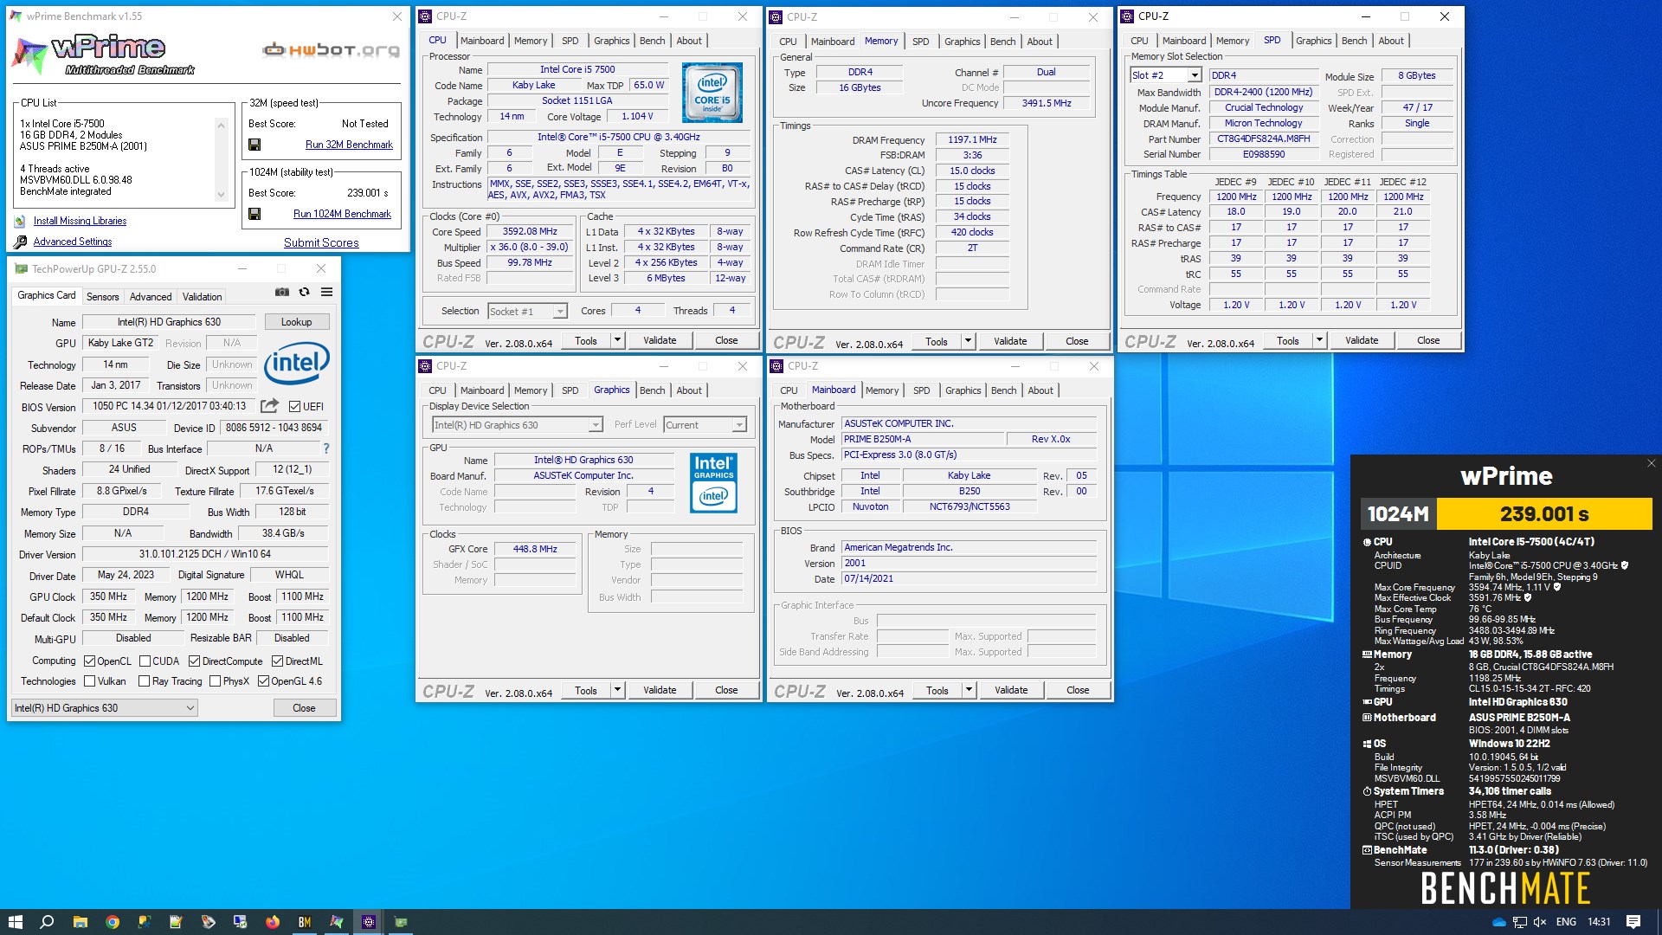Click the save icon beside 32M Best Score

254,145
